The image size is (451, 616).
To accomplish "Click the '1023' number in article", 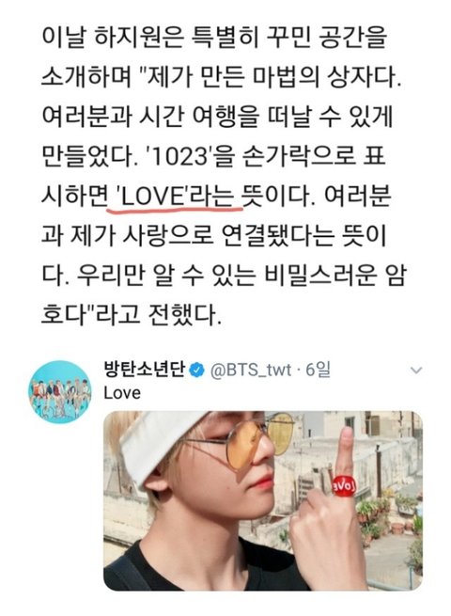I will (x=183, y=156).
